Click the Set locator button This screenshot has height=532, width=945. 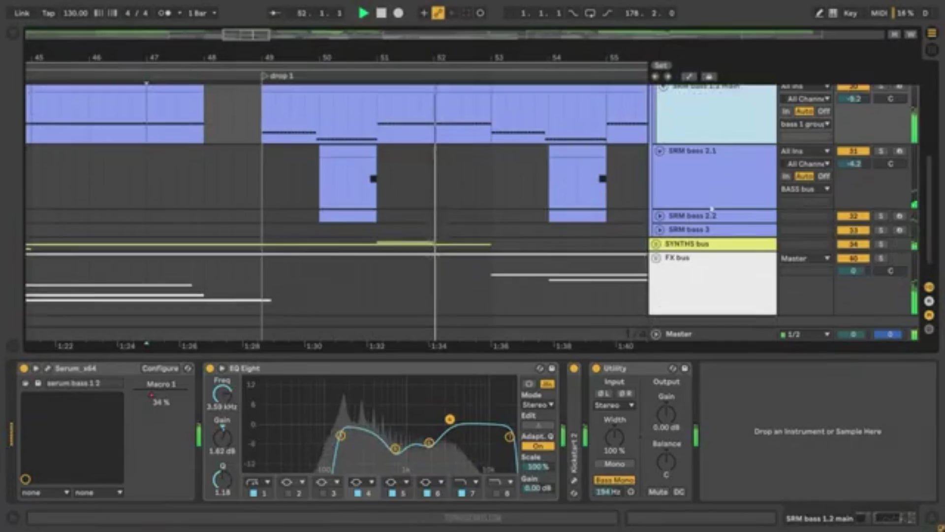tap(661, 66)
